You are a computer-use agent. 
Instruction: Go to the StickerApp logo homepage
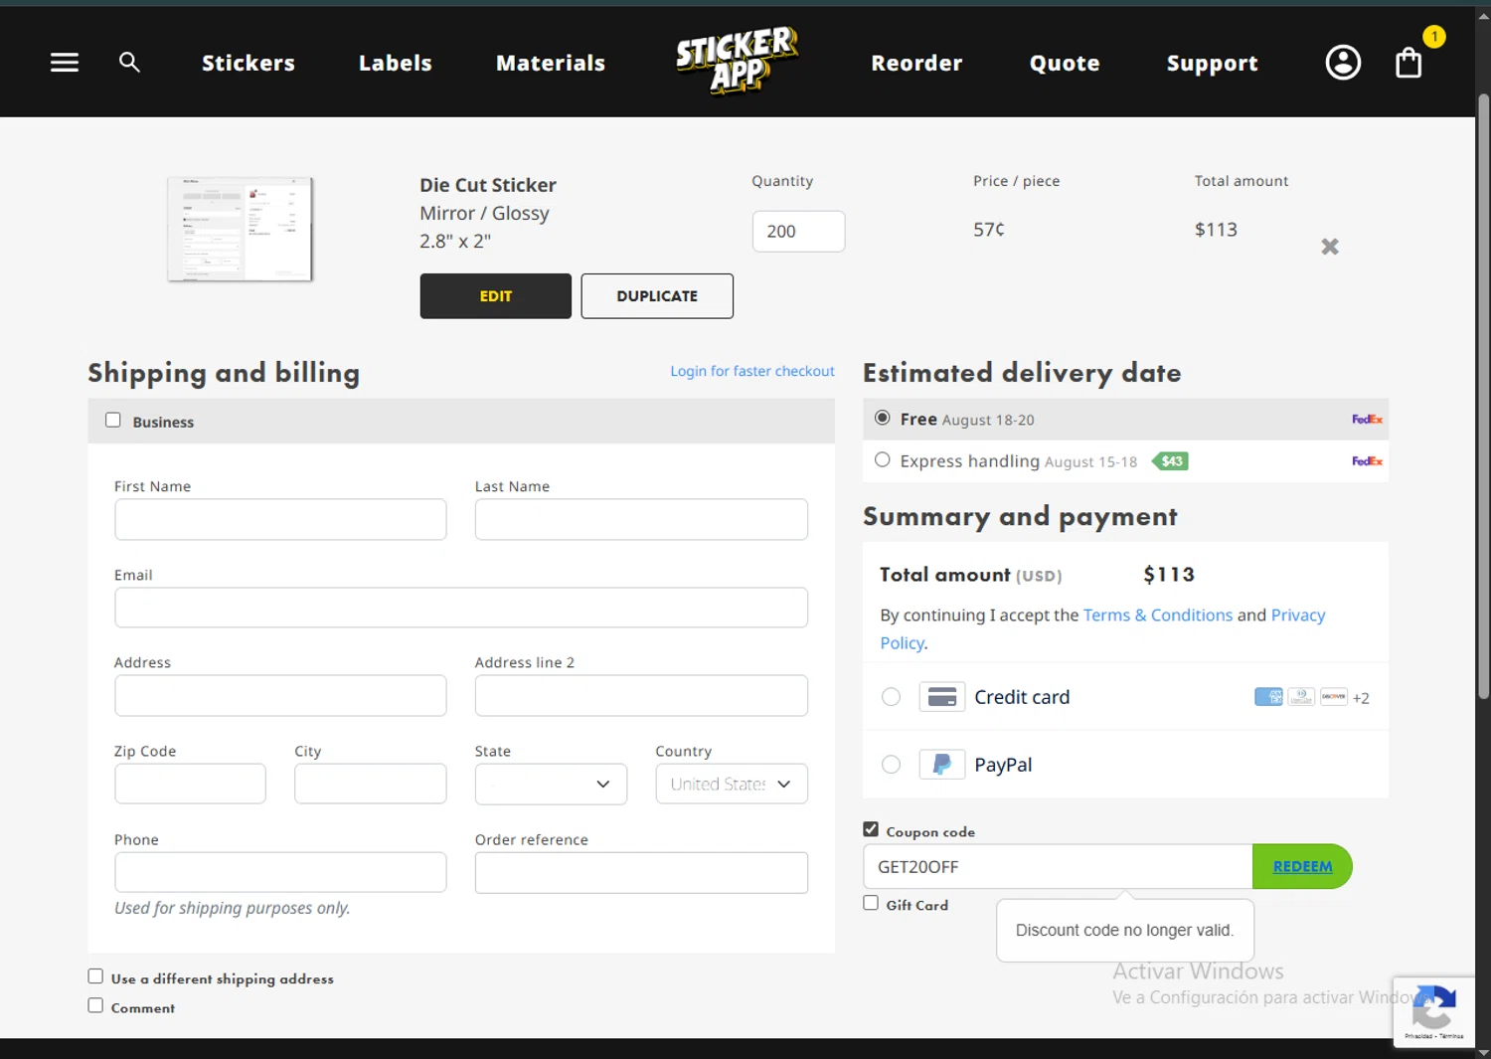click(x=737, y=61)
